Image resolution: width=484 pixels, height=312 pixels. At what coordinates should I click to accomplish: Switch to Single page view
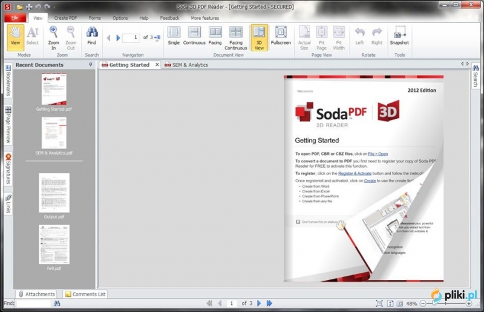[174, 36]
